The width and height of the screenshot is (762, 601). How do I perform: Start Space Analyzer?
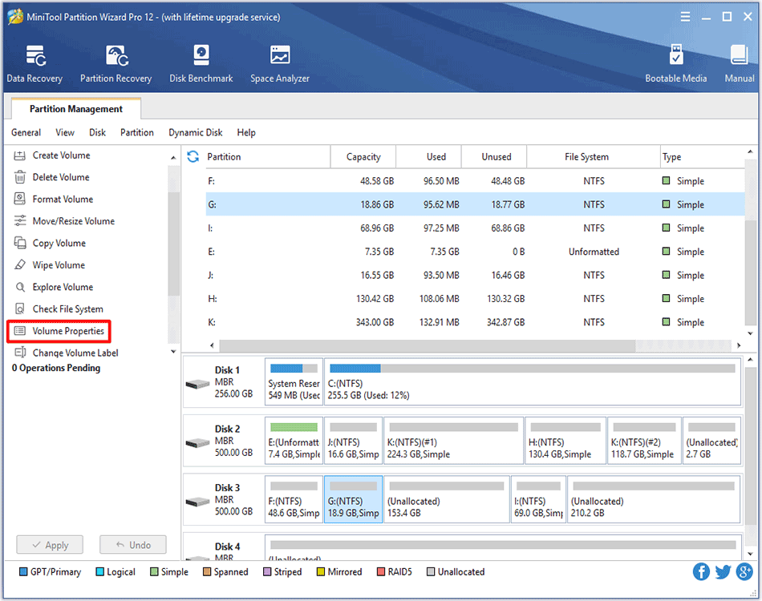[279, 63]
